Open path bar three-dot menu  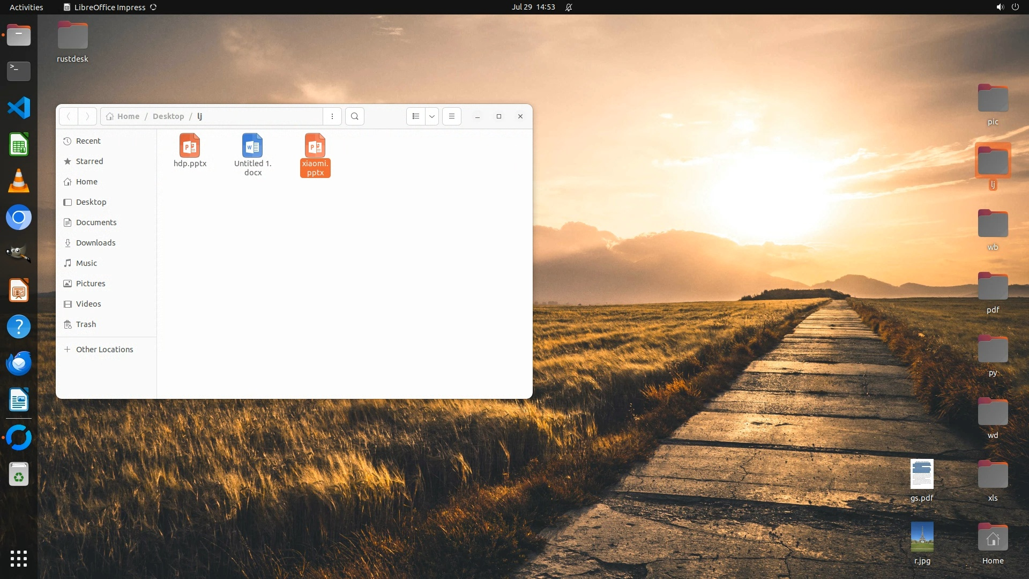click(332, 116)
